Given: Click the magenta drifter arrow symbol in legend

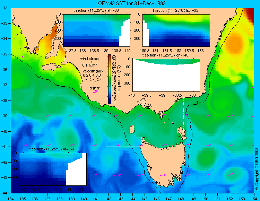Looking at the screenshot, I should [95, 91].
